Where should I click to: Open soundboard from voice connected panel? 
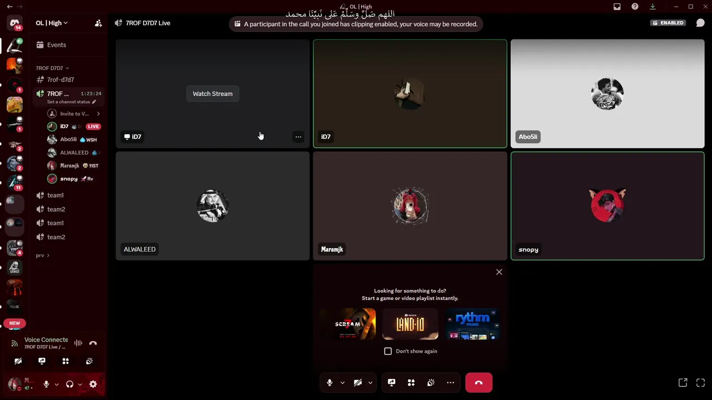(89, 361)
